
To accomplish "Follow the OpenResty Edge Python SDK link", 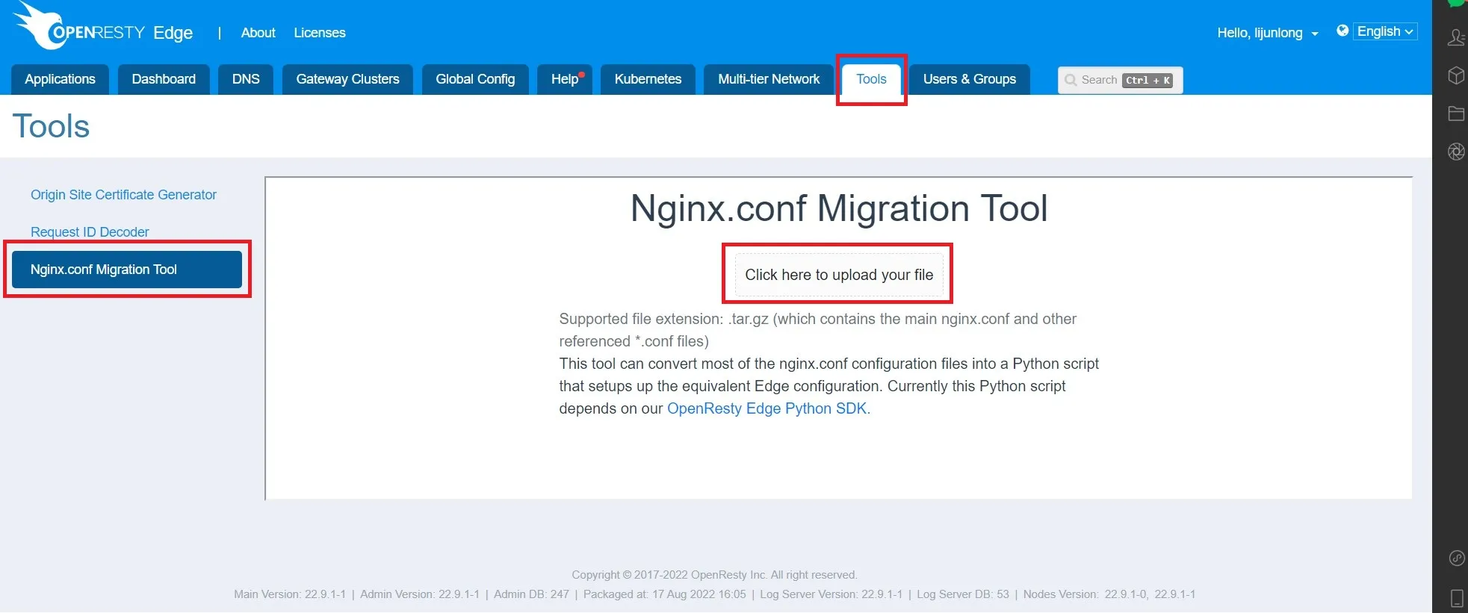I will click(768, 408).
